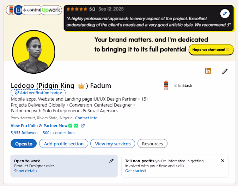Click Add profile section button
238x186 pixels.
(64, 144)
